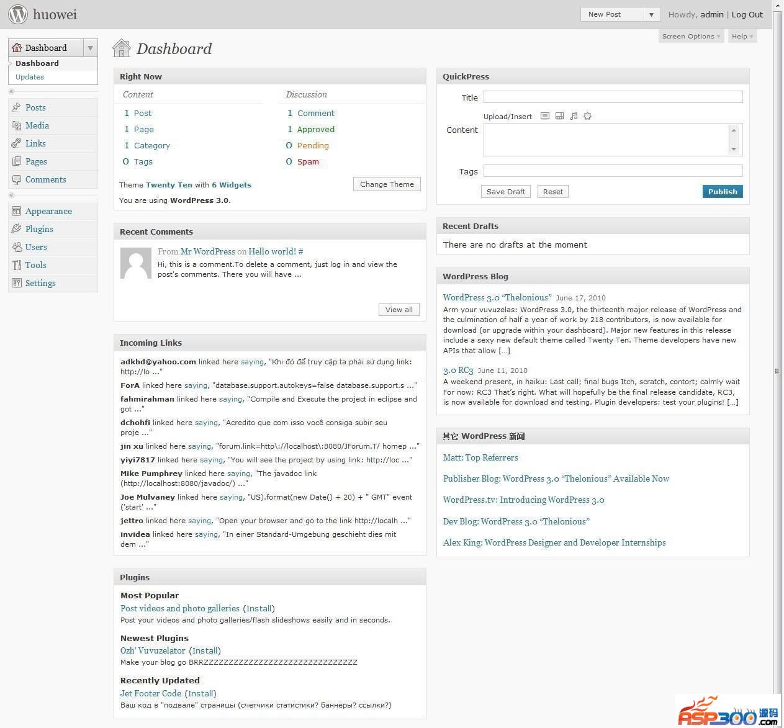This screenshot has width=784, height=728.
Task: Install Post videos and photo galleries plugin
Action: [x=259, y=608]
